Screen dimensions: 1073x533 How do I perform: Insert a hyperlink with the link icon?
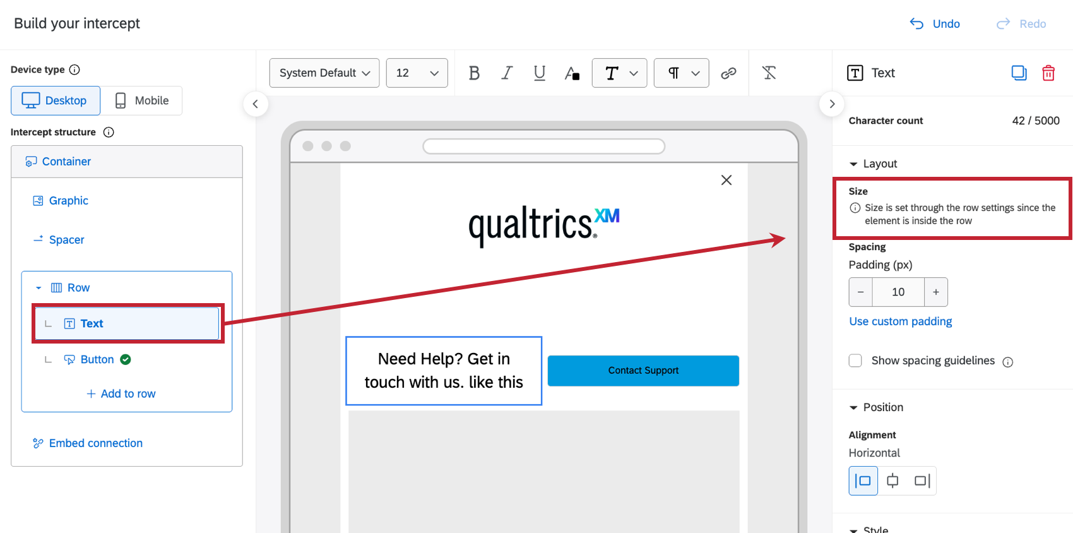[728, 73]
